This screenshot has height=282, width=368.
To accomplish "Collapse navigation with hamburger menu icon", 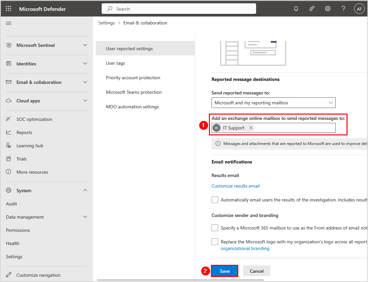I will (9, 23).
